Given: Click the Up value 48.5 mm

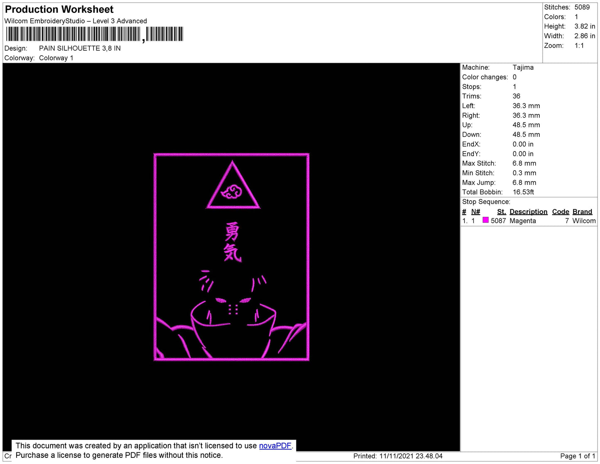Looking at the screenshot, I should pyautogui.click(x=526, y=125).
